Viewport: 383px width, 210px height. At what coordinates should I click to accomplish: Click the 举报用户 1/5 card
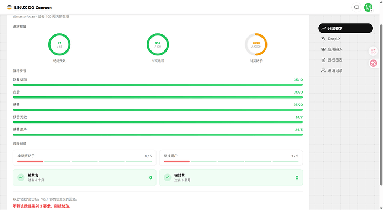tap(231, 158)
